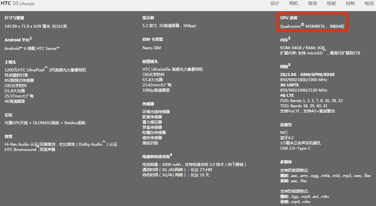Click TDD: Bands 38, 39, 40, 41
The image size is (376, 206).
(x=303, y=106)
